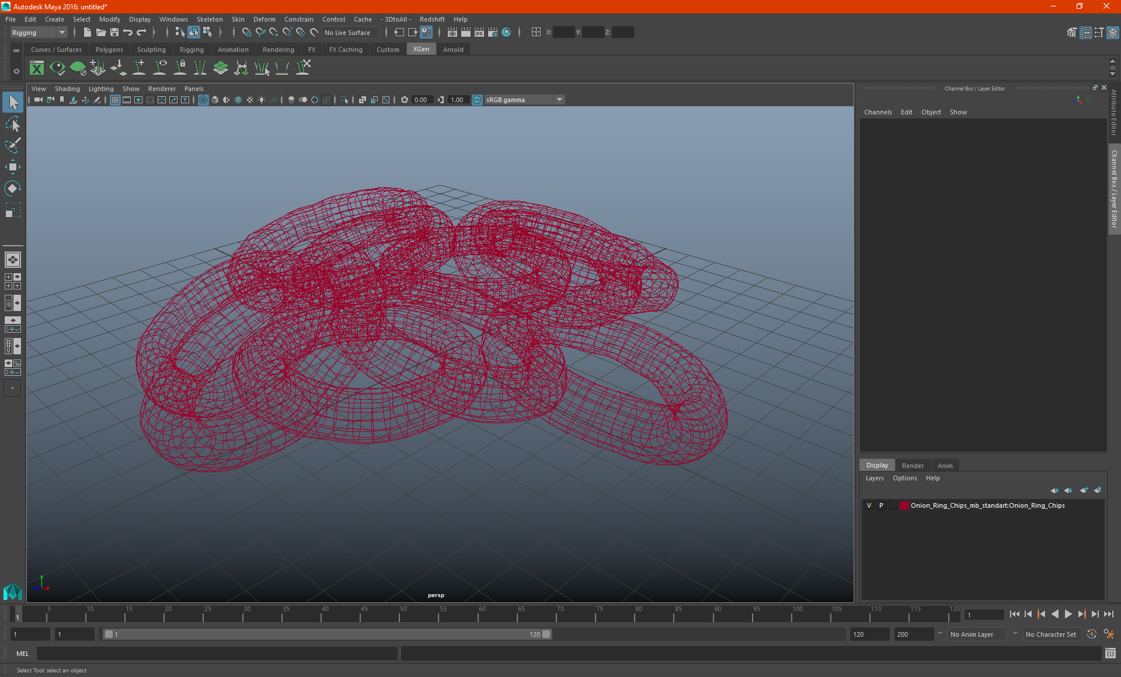Click the red layer color swatch
The width and height of the screenshot is (1121, 677).
click(x=904, y=505)
